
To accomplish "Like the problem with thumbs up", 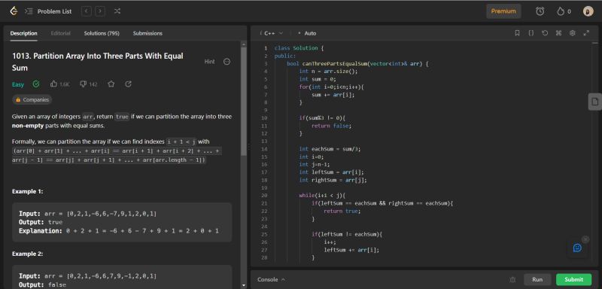I will [53, 84].
